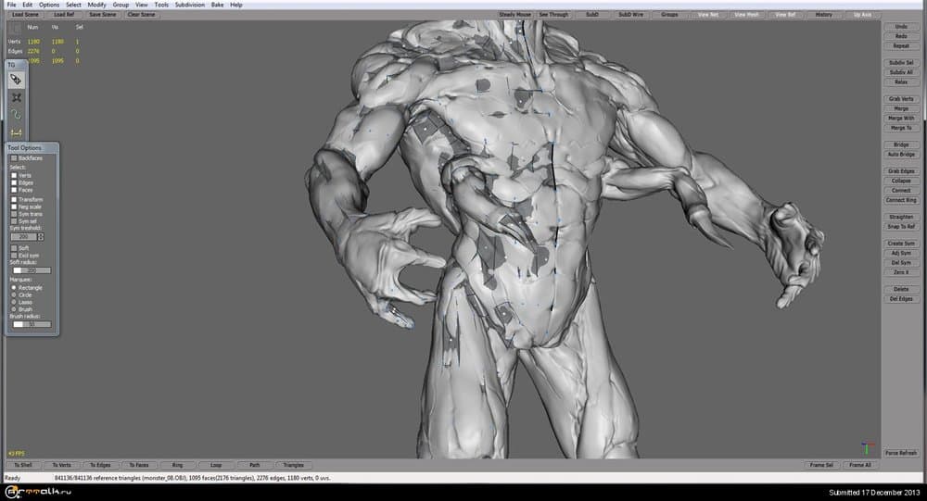This screenshot has height=501, width=927.
Task: Click the Ring selection button
Action: pyautogui.click(x=177, y=465)
